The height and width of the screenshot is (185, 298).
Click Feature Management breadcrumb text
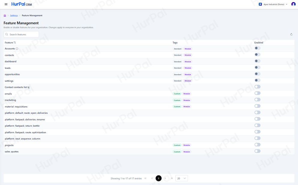click(x=32, y=16)
